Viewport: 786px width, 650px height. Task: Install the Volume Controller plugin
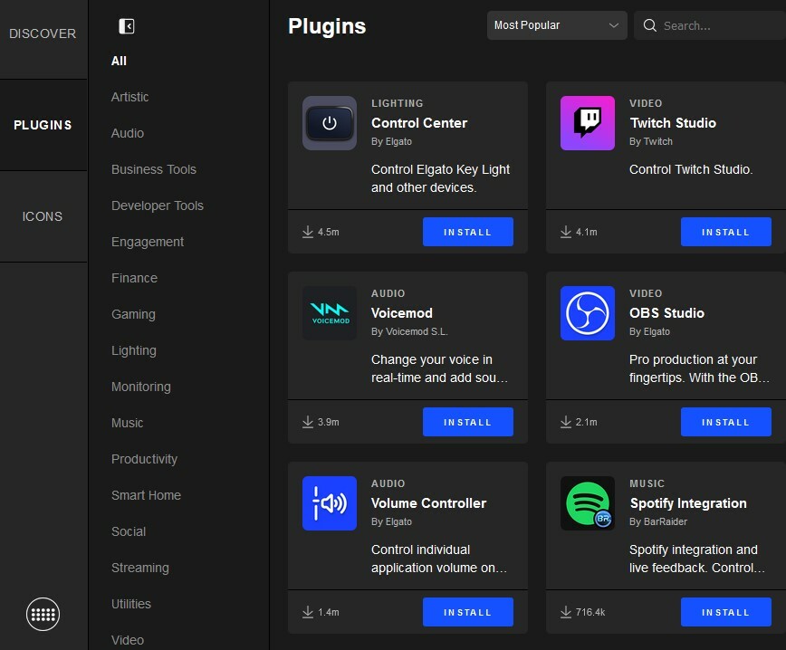pos(467,612)
